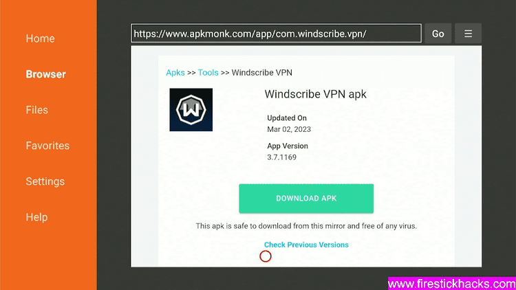
Task: Follow the Tools breadcrumb link
Action: 208,73
